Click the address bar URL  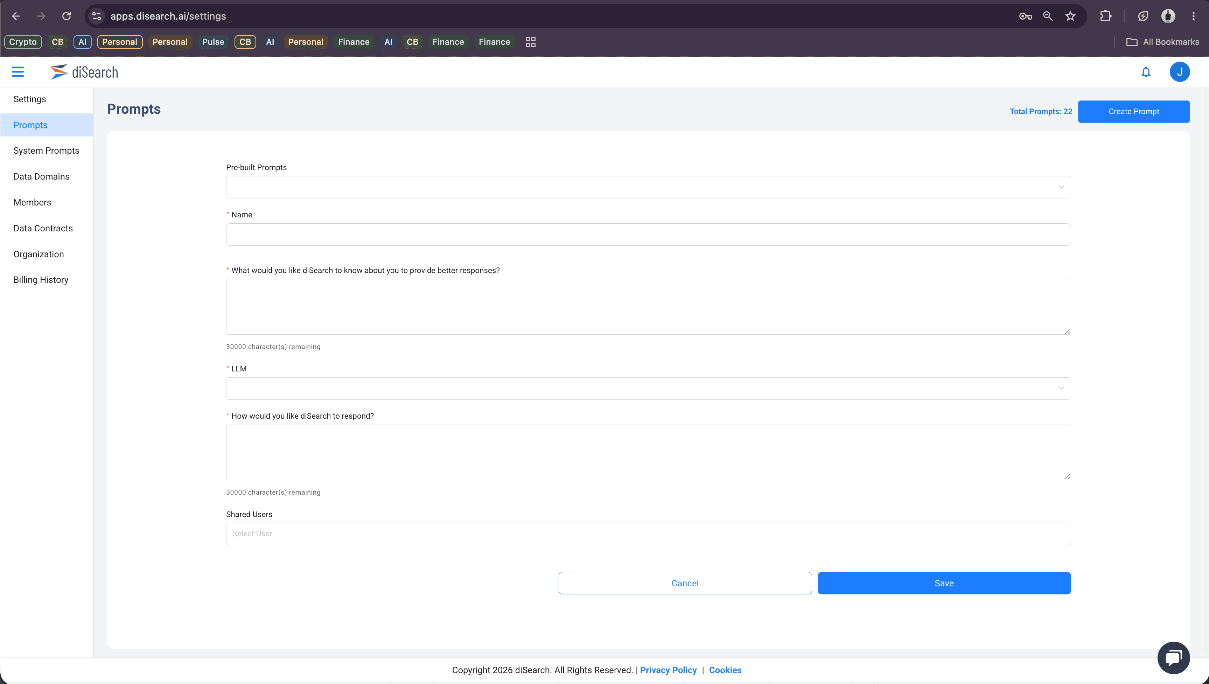pyautogui.click(x=168, y=16)
